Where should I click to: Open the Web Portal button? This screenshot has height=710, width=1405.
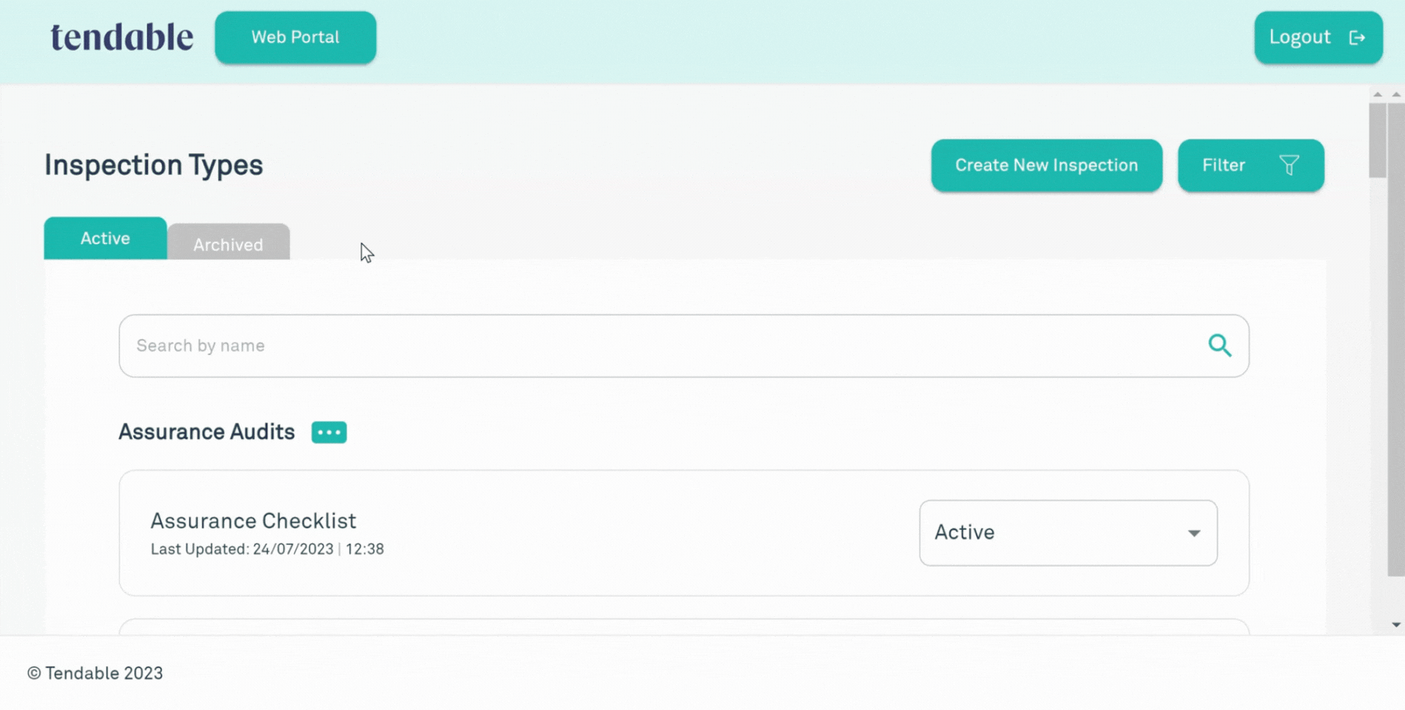(295, 37)
